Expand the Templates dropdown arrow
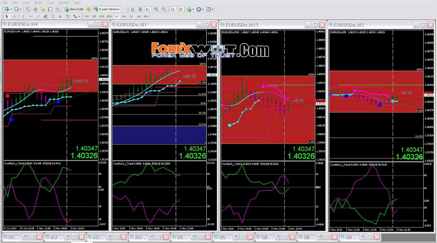Screen dimensions: 437x243 212,9
